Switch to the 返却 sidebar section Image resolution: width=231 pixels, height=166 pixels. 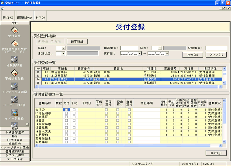point(15,128)
